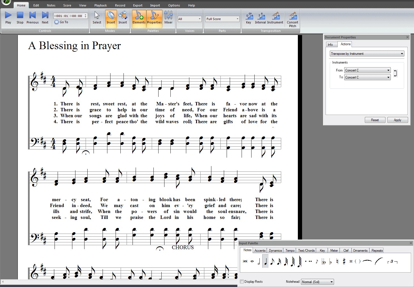Enable the Display Rests checkbox
This screenshot has height=287, width=414.
242,282
